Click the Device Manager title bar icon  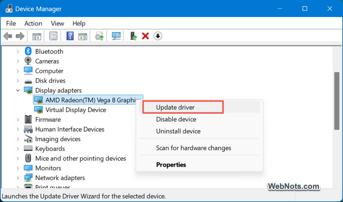coord(9,9)
